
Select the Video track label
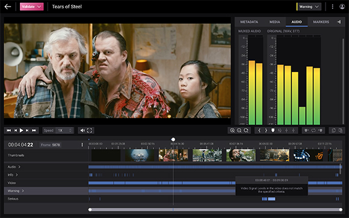tap(11, 183)
